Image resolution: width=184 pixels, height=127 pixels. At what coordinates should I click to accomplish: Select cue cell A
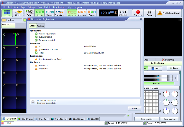click(9, 64)
